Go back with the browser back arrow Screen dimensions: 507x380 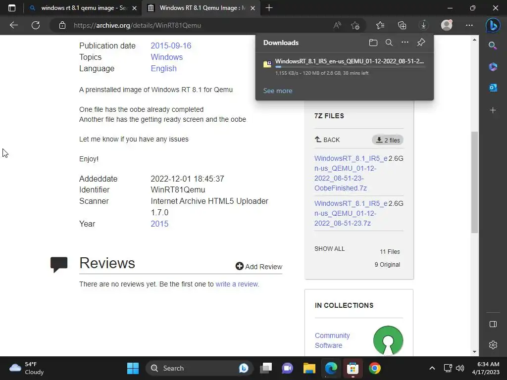click(x=14, y=25)
